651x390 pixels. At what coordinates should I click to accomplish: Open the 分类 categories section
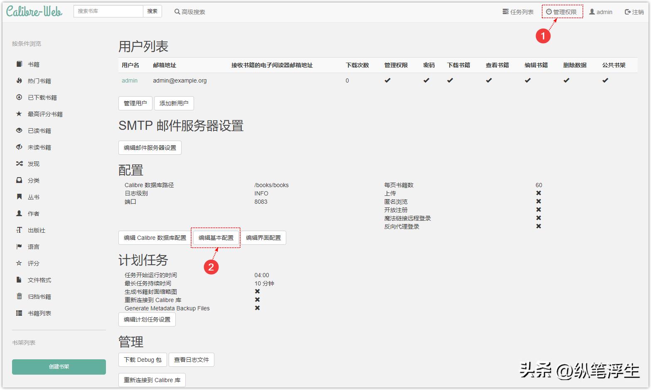pos(33,180)
